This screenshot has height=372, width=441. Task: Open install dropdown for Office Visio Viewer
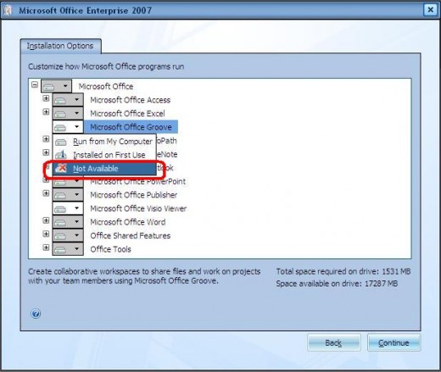pyautogui.click(x=68, y=208)
